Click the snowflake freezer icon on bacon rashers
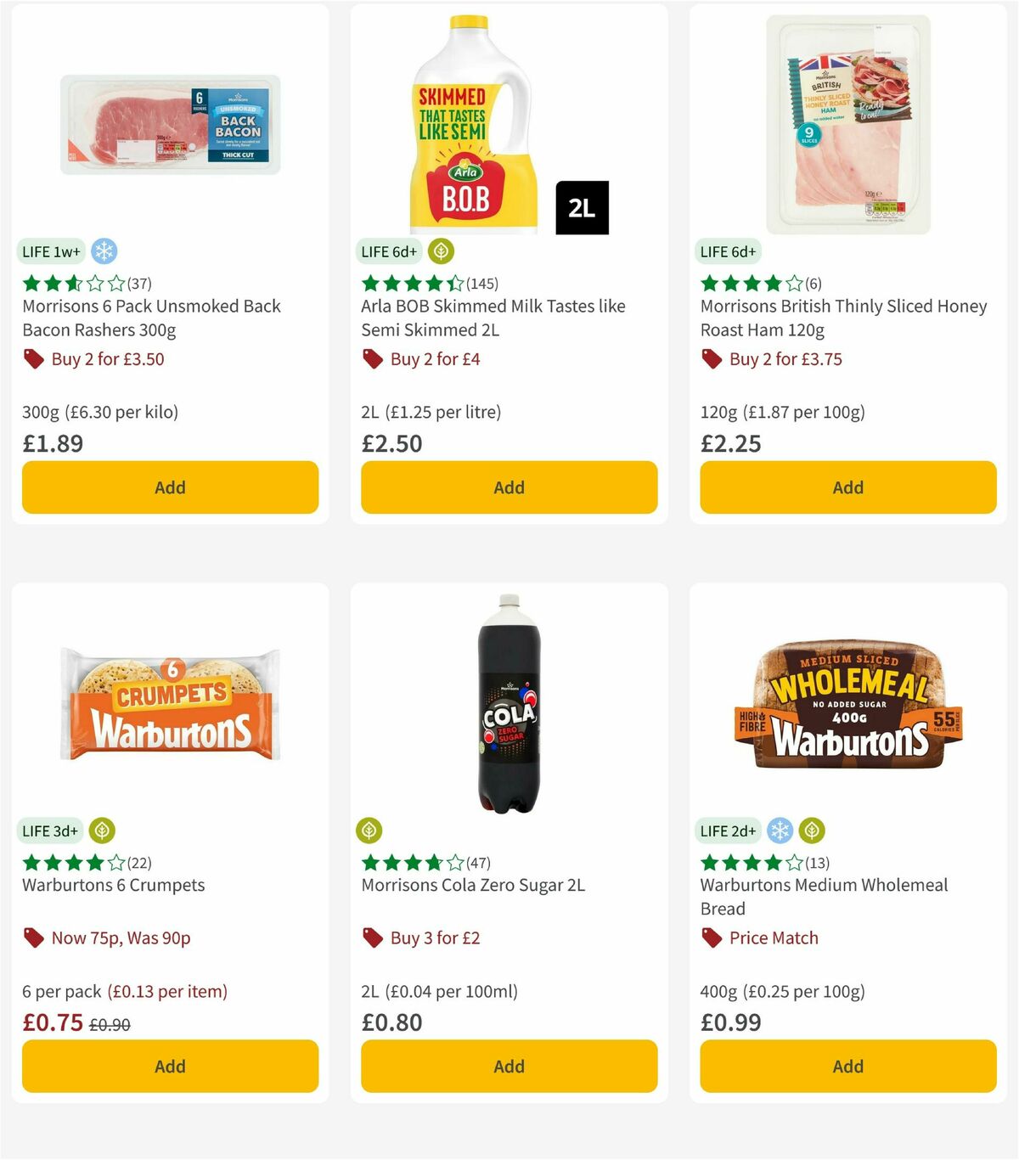This screenshot has height=1160, width=1019. tap(104, 251)
